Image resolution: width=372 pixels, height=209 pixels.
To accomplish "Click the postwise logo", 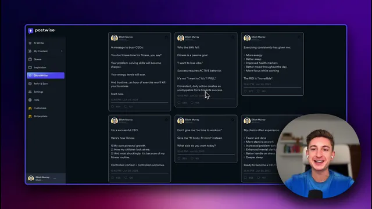I will point(41,30).
